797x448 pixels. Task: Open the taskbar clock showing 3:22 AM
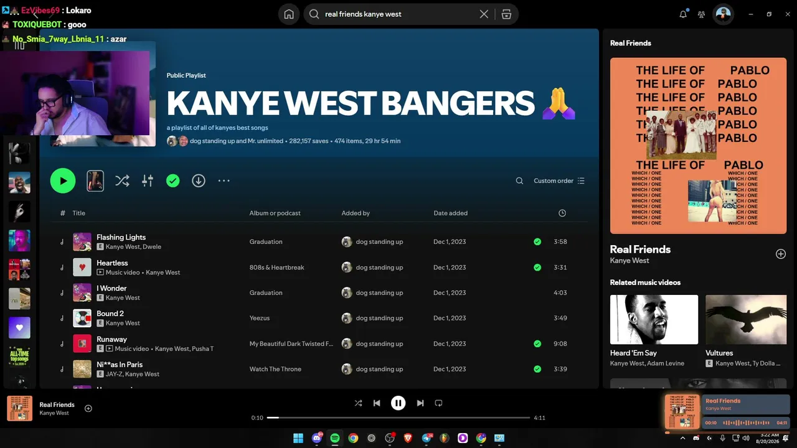point(770,438)
